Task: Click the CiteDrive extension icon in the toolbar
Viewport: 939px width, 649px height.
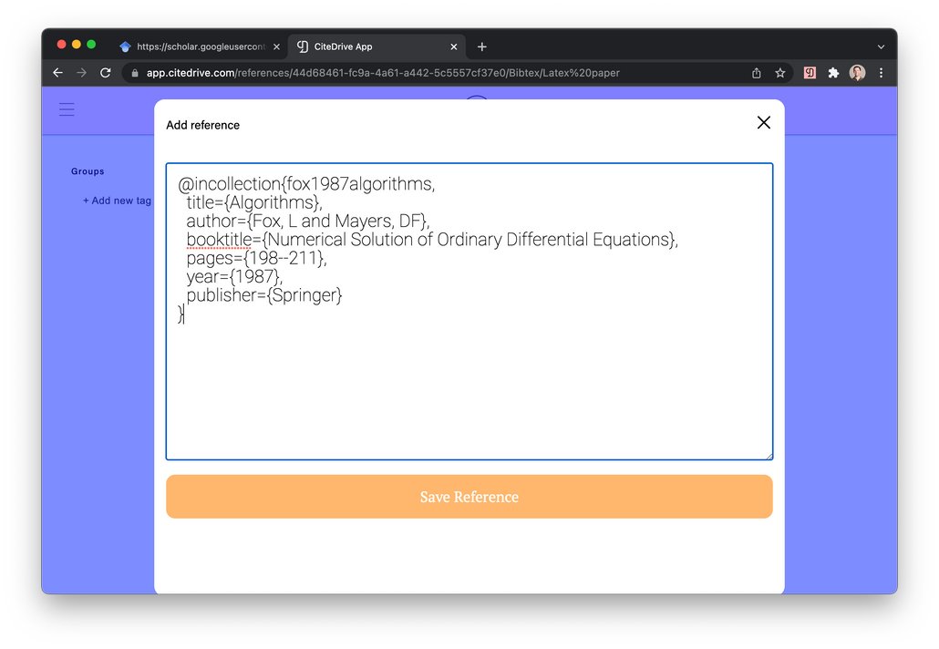Action: pos(810,72)
